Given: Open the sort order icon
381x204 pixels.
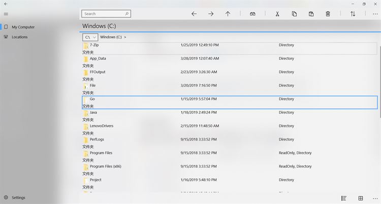Looking at the screenshot, I should 353,14.
